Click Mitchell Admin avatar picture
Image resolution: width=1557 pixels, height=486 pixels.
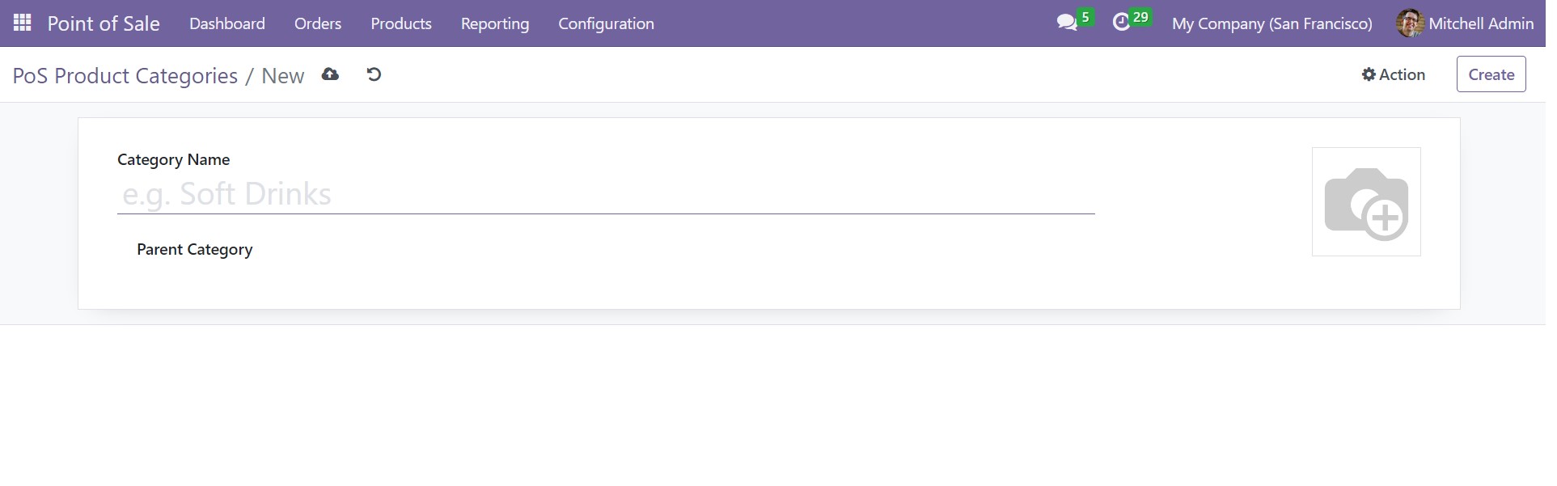click(x=1410, y=23)
